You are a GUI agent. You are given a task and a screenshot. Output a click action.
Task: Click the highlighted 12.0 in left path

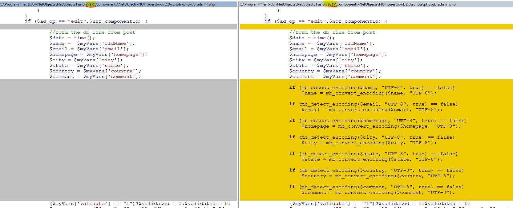pos(91,4)
